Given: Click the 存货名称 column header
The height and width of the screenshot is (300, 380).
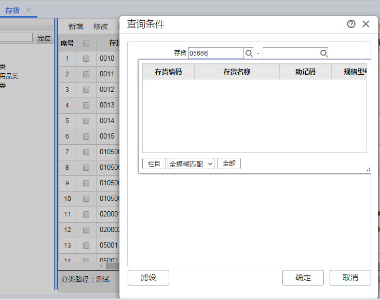Looking at the screenshot, I should coord(237,72).
